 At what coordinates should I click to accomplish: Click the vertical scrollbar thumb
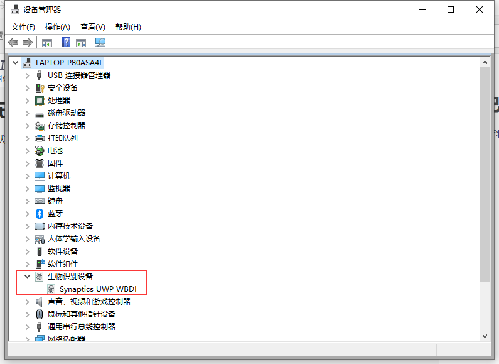point(485,174)
